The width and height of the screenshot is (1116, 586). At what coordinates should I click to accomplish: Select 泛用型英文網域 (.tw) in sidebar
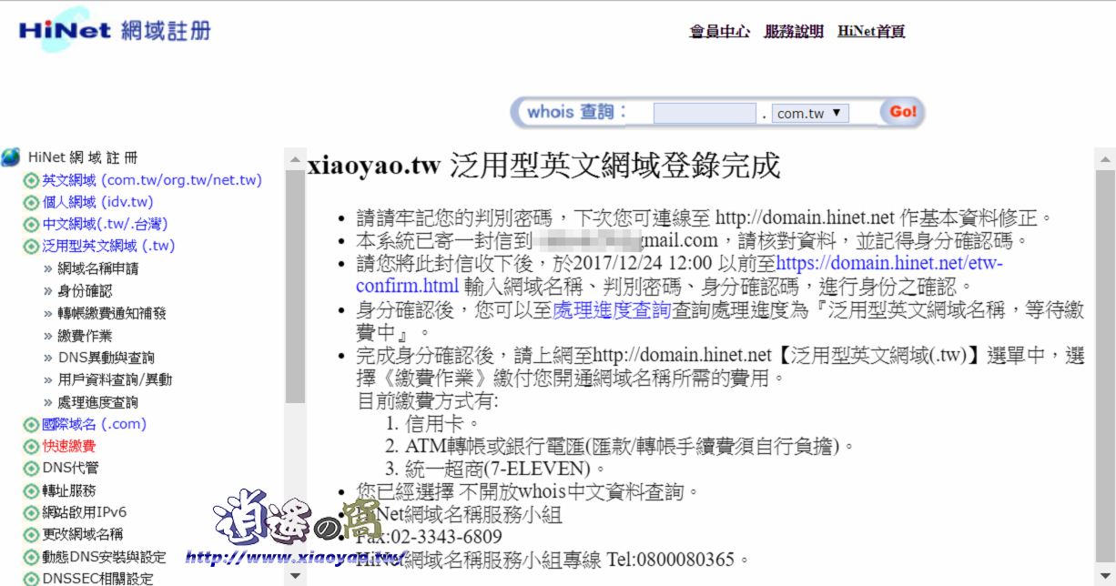(x=108, y=246)
